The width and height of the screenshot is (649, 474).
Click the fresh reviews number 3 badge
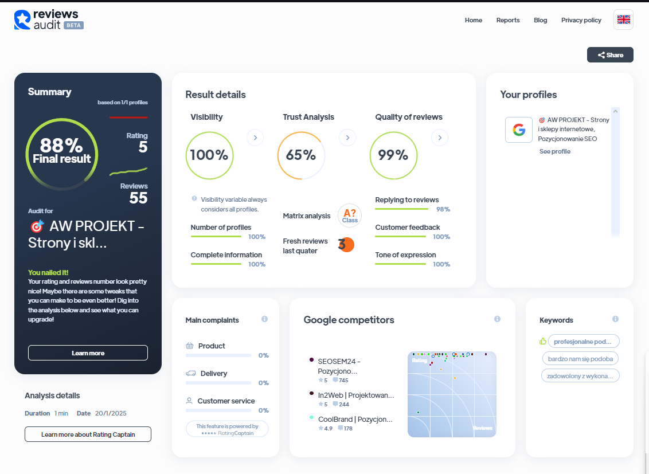[346, 245]
